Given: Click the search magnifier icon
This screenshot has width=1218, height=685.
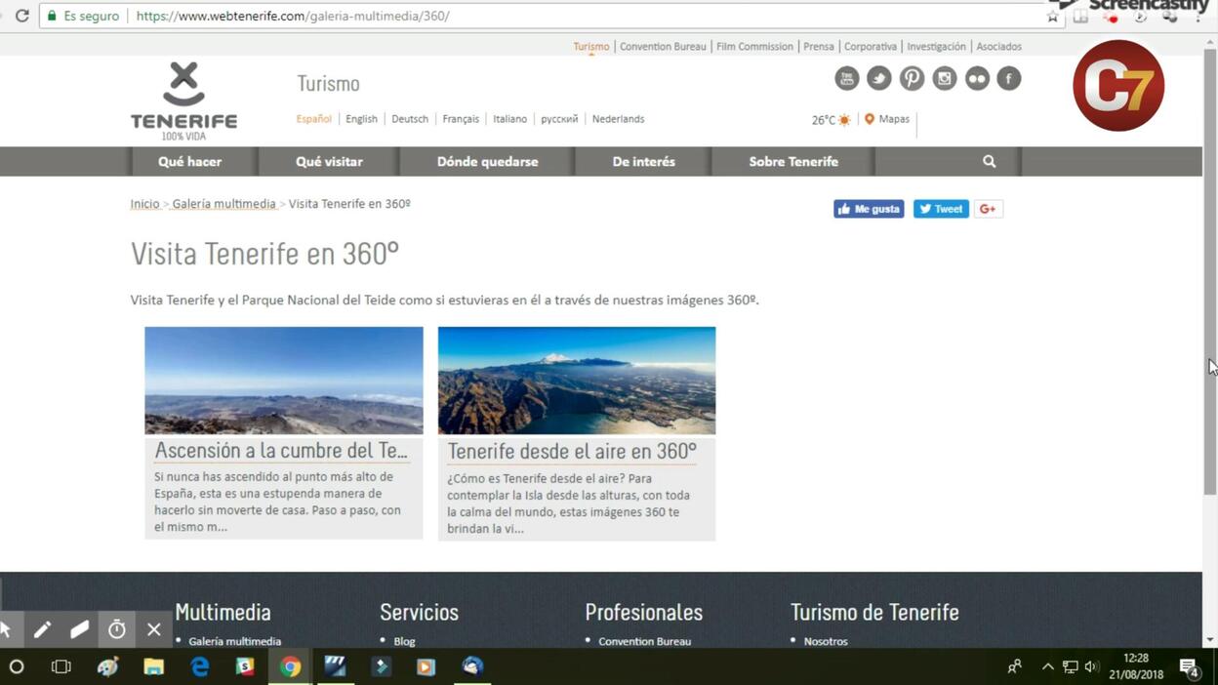Looking at the screenshot, I should pos(989,161).
